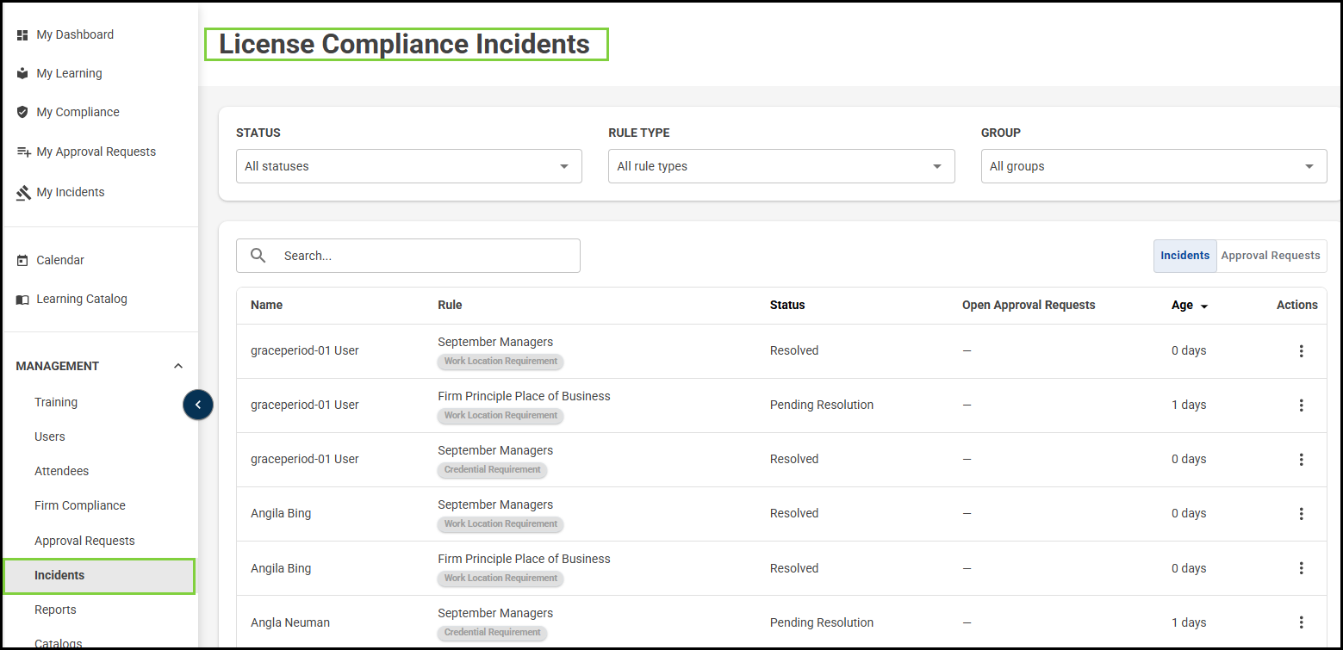Sort by the Name column header
This screenshot has height=650, width=1343.
tap(267, 305)
